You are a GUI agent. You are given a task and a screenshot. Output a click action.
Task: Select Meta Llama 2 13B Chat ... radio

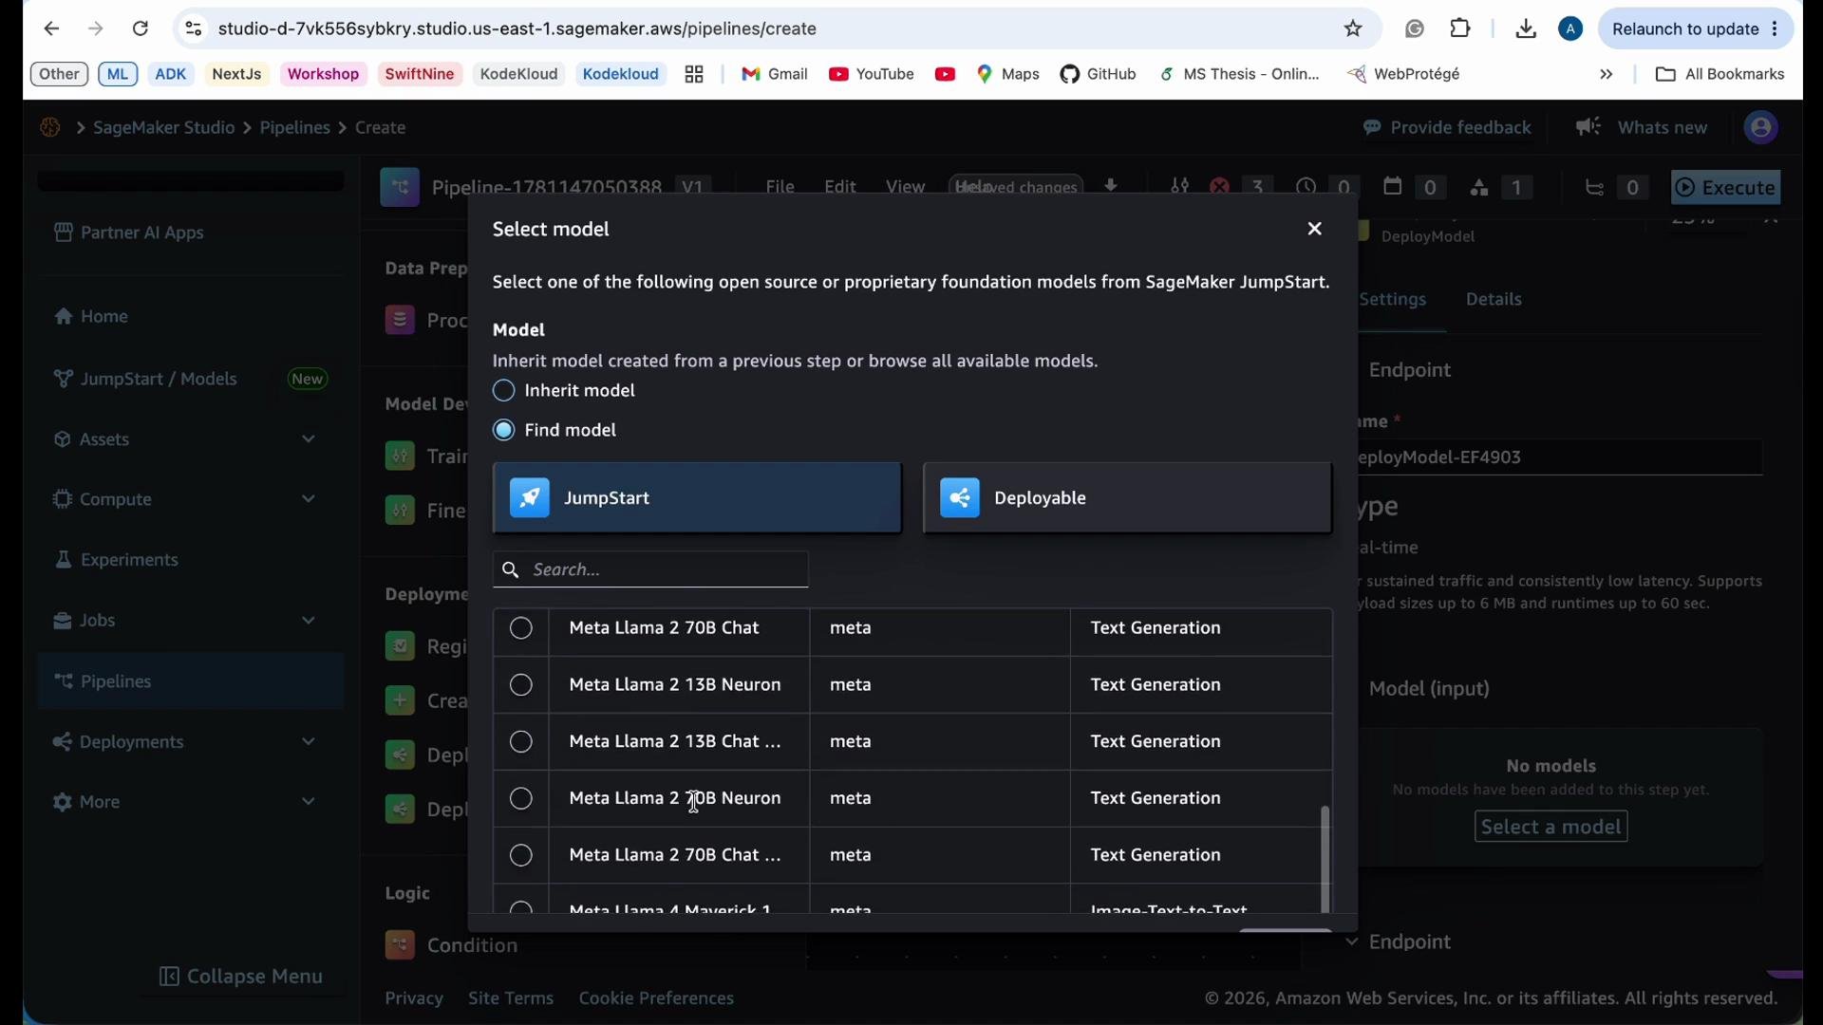pos(521,742)
